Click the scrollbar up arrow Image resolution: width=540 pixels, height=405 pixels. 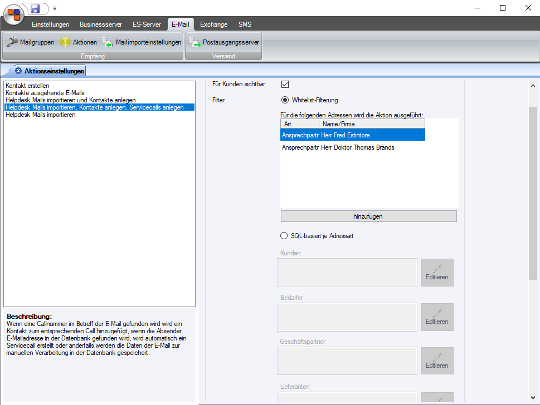tap(533, 86)
